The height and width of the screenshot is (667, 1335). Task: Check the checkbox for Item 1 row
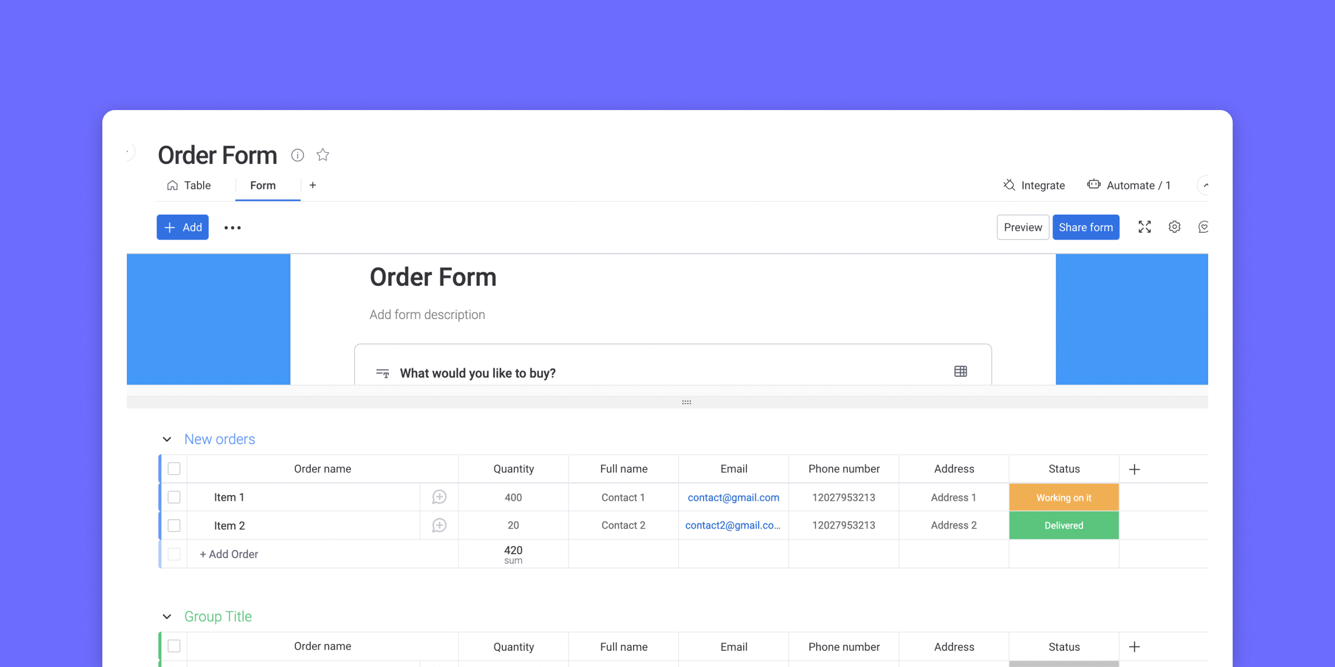[x=174, y=497]
